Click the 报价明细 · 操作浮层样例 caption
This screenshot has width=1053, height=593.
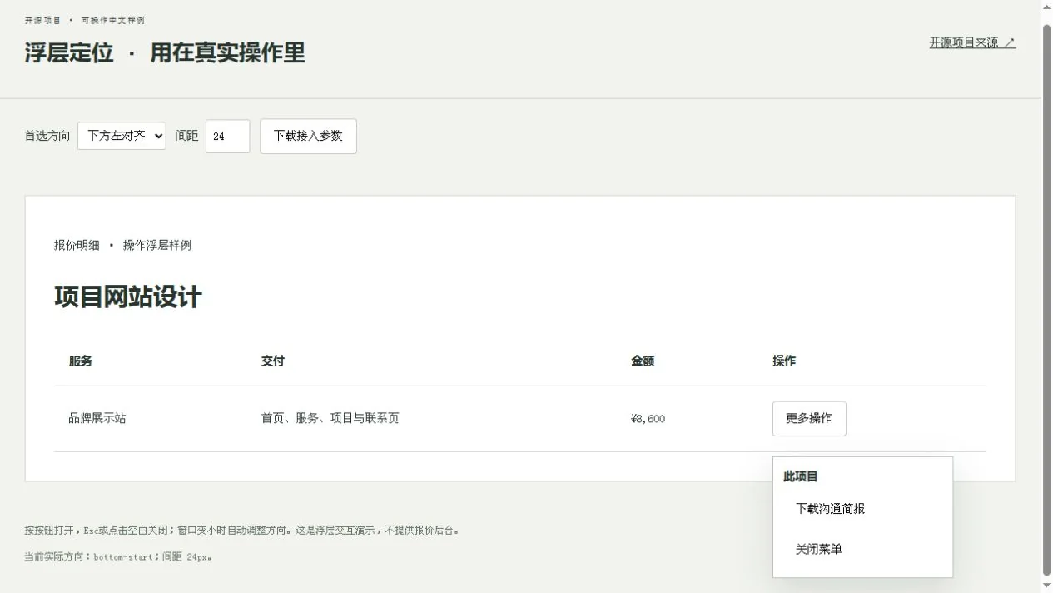[x=123, y=245]
